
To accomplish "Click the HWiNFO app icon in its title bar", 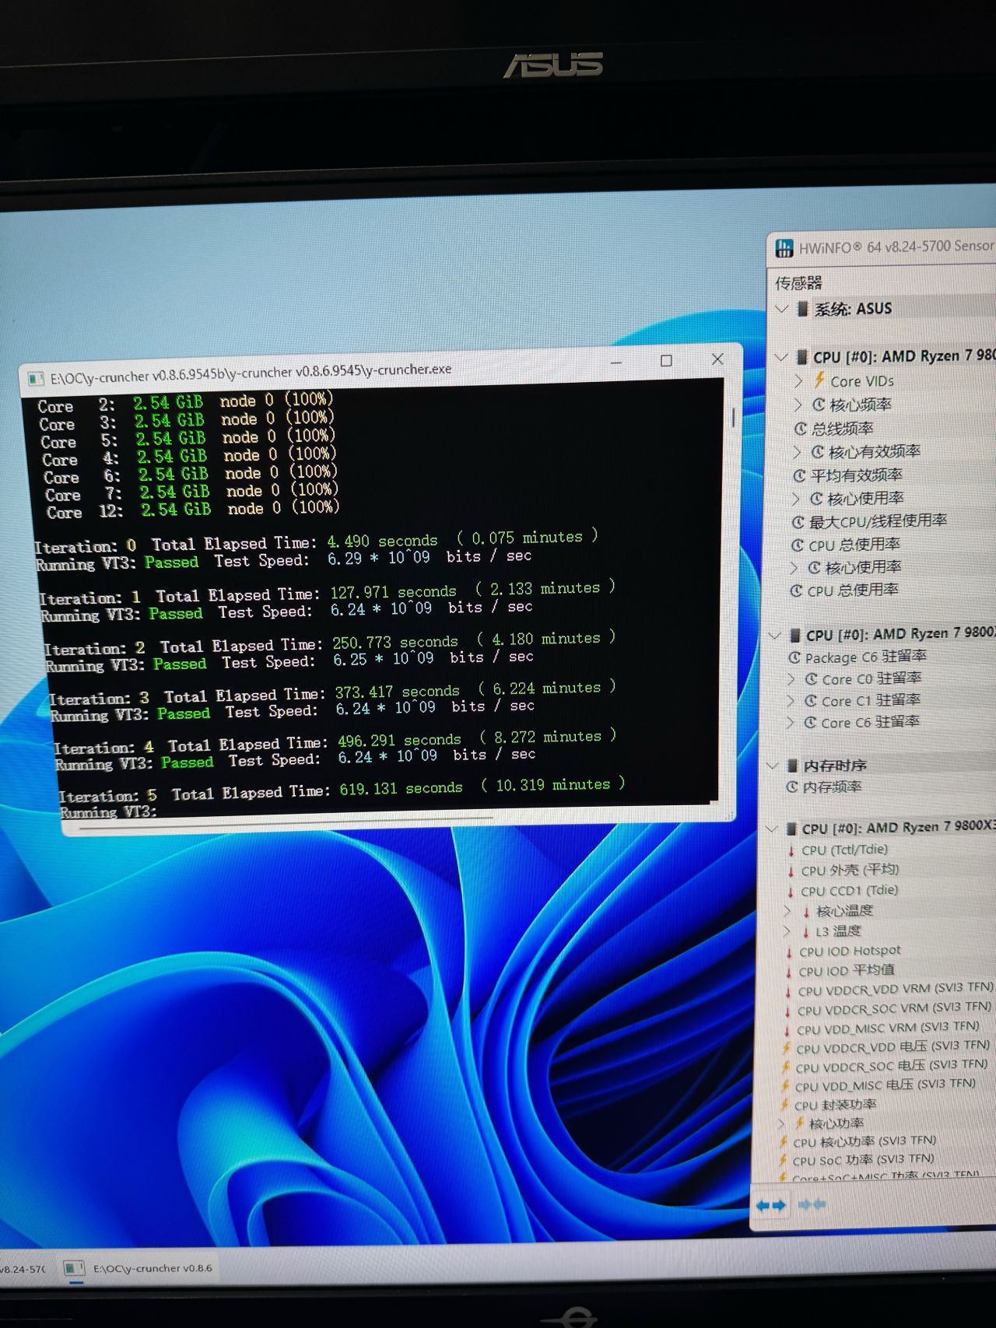I will [784, 249].
